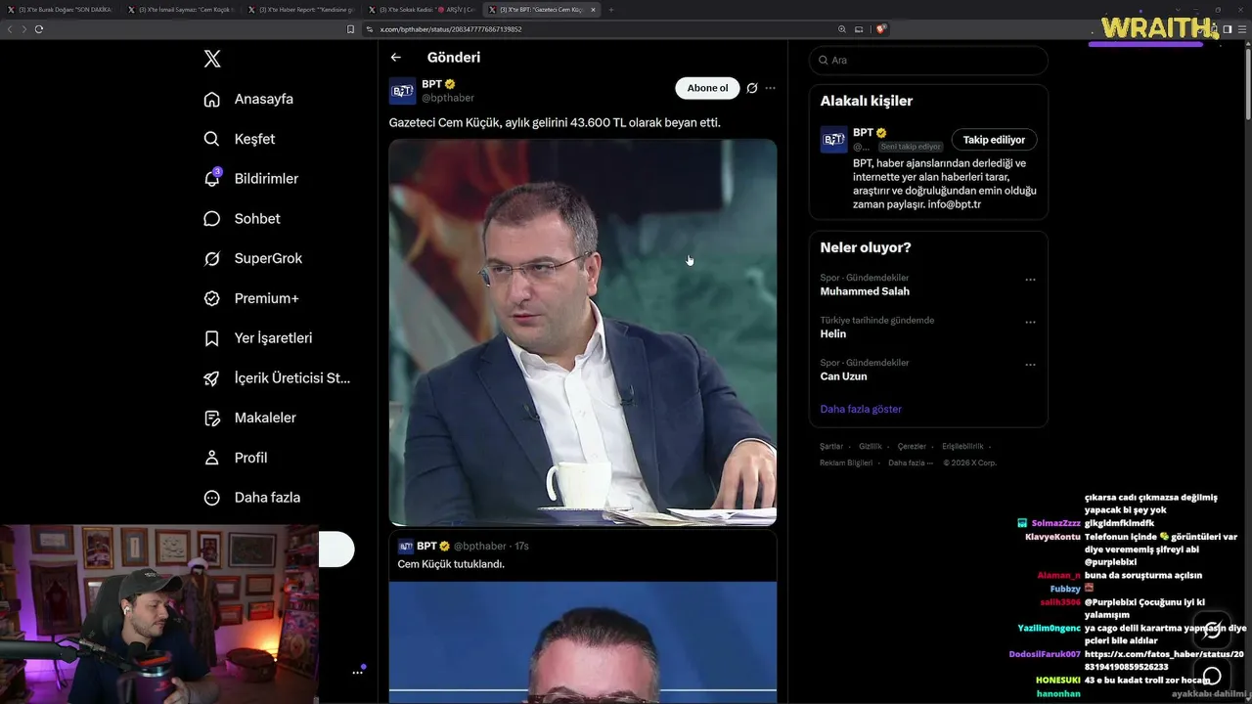This screenshot has height=704, width=1252.
Task: Open the Çerezler footer link
Action: point(912,447)
